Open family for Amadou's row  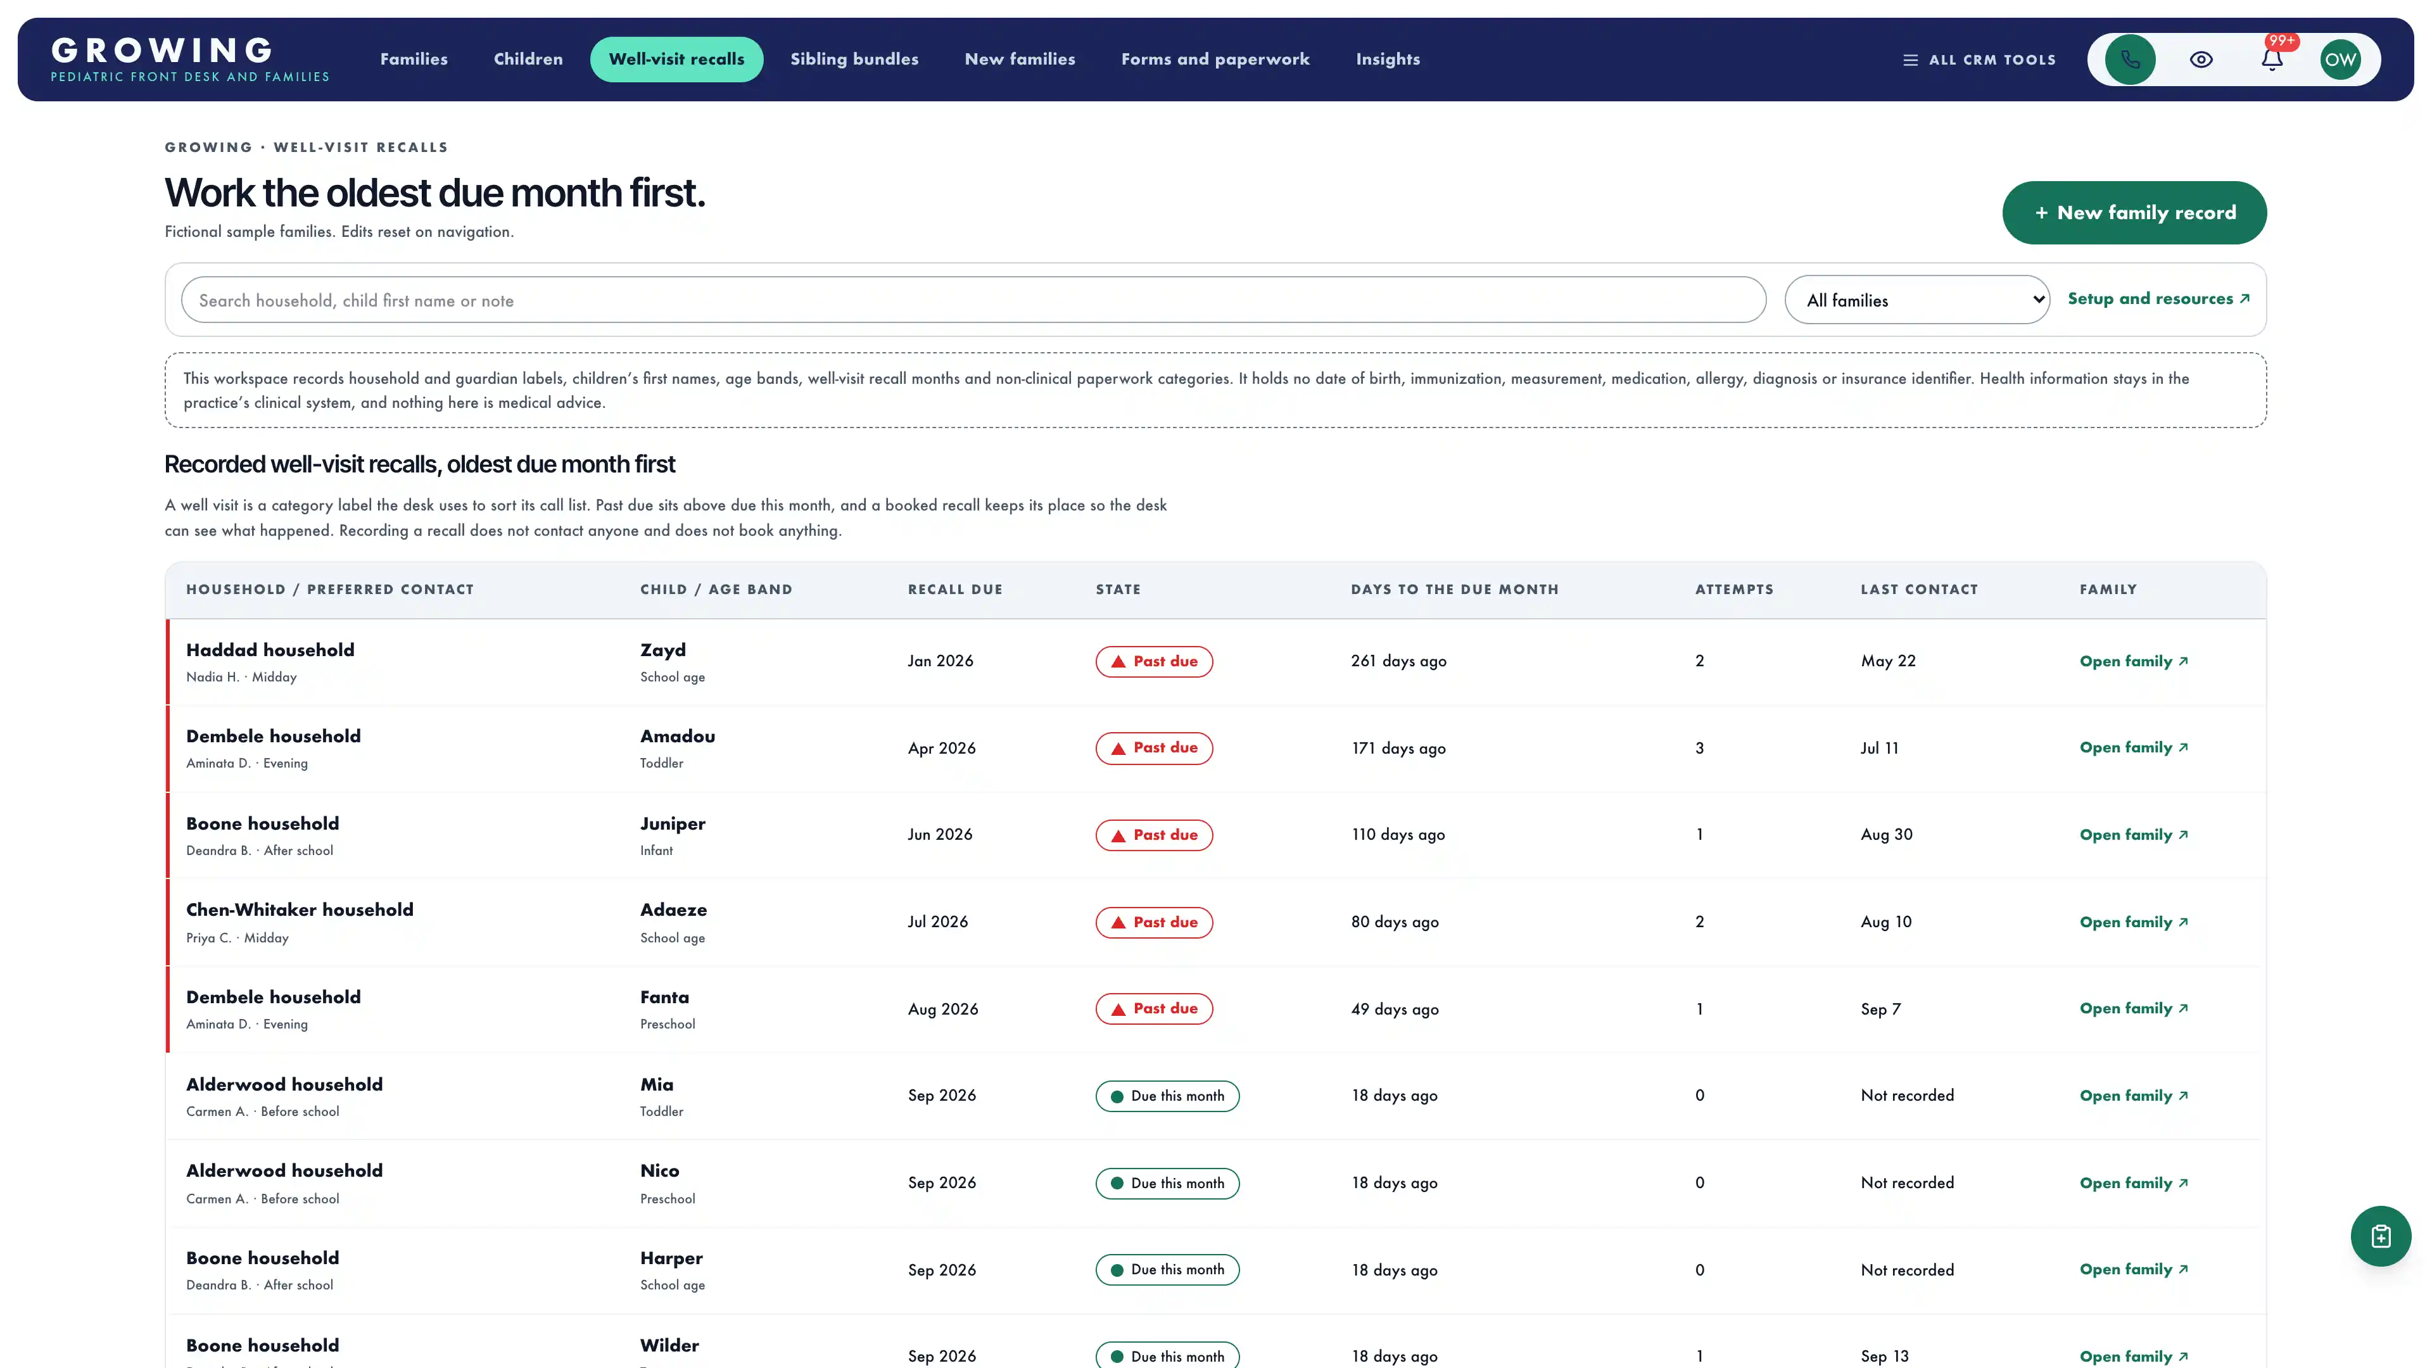click(2132, 748)
